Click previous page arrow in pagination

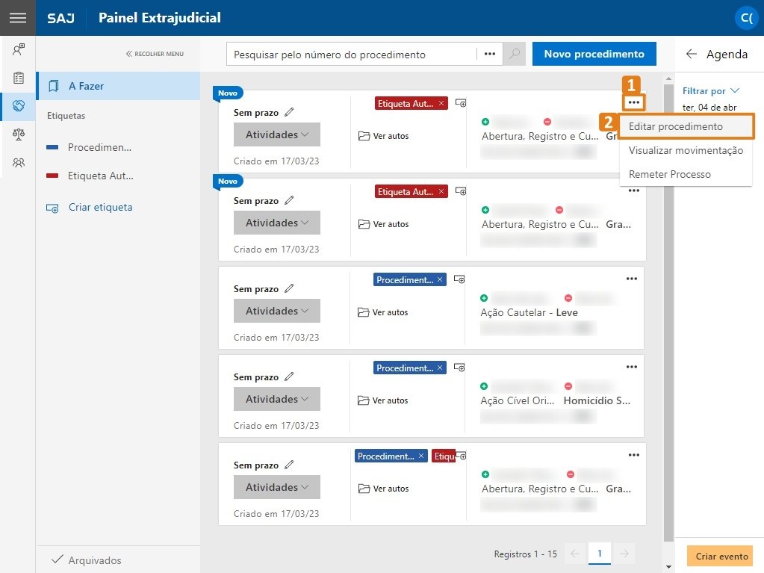pos(575,554)
